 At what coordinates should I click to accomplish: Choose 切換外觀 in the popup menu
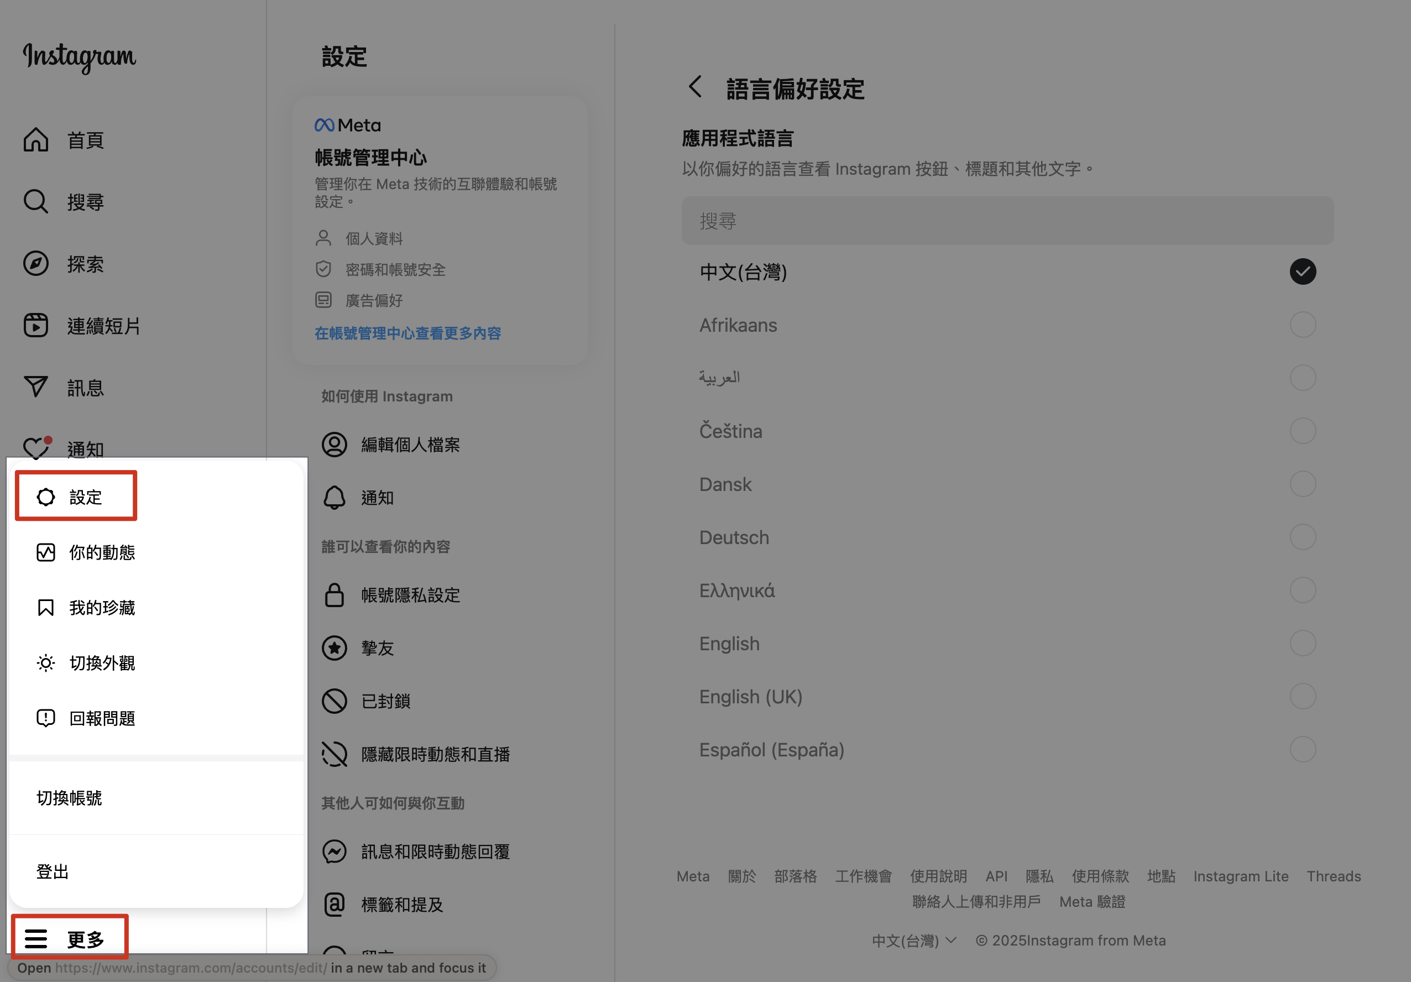point(156,663)
